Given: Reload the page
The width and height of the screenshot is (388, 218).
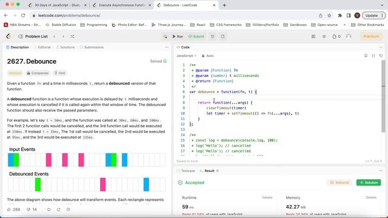Looking at the screenshot, I should point(23,15).
